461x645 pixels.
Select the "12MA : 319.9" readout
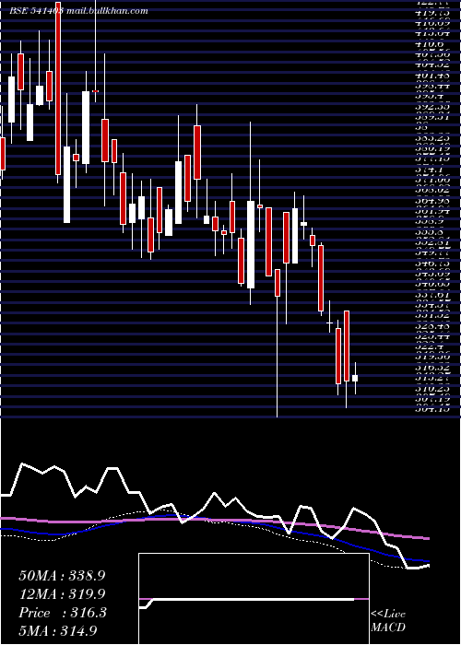click(62, 594)
